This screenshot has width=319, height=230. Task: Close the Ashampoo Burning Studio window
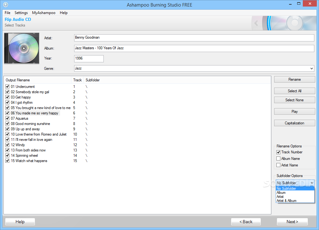tap(310, 4)
